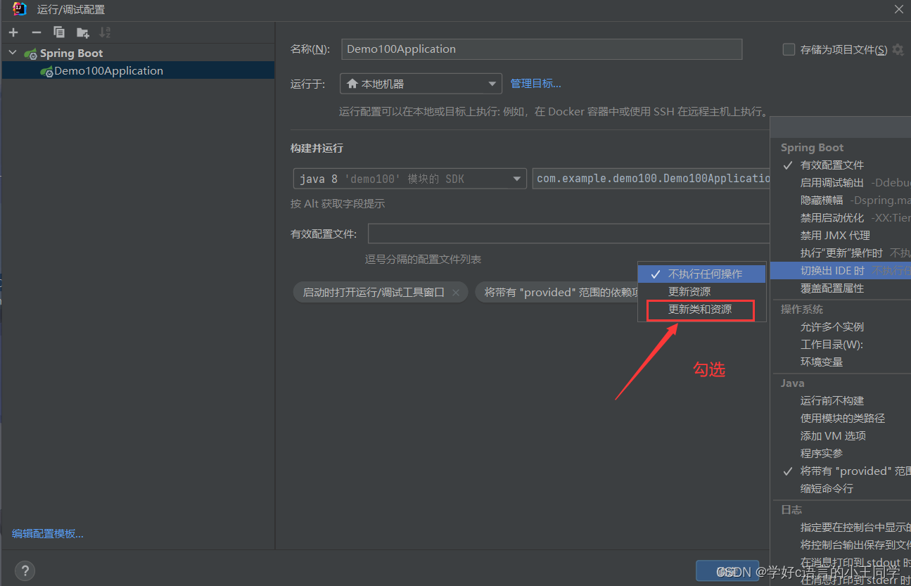Viewport: 911px width, 586px height.
Task: Copy the selected configuration
Action: pos(59,32)
